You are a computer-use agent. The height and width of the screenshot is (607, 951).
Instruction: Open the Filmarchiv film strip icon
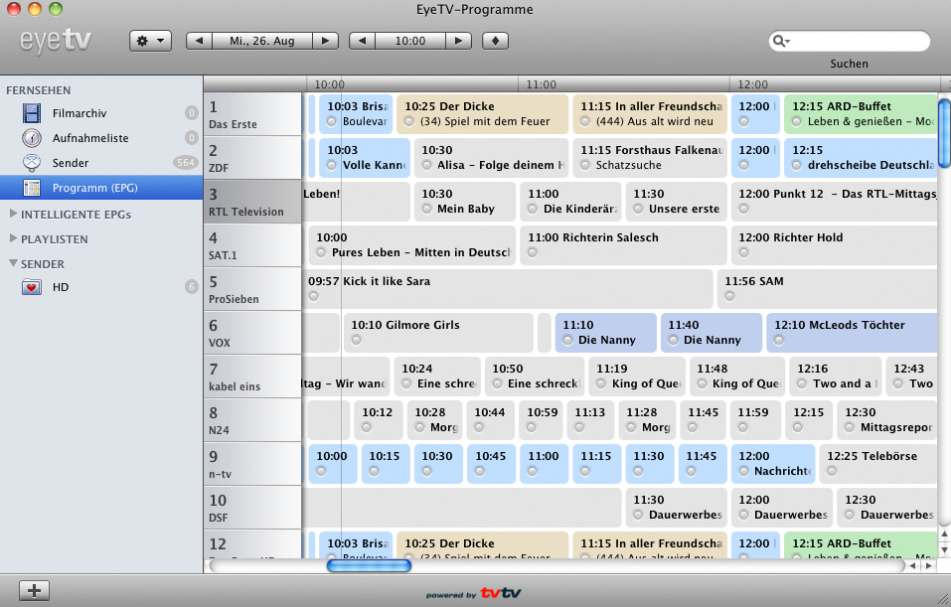point(32,113)
